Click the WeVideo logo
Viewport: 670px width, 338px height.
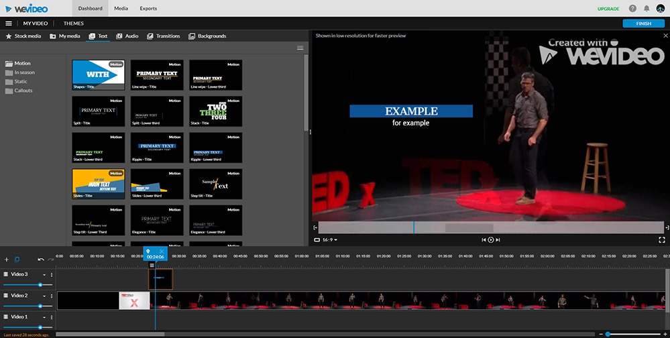pyautogui.click(x=27, y=9)
